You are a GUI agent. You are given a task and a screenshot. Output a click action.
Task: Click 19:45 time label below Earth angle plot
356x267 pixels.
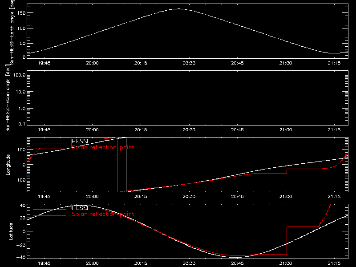[x=44, y=63]
